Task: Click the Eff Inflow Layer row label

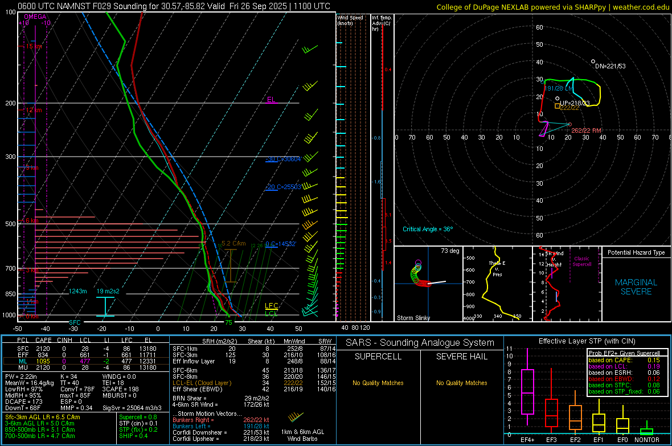Action: click(193, 361)
